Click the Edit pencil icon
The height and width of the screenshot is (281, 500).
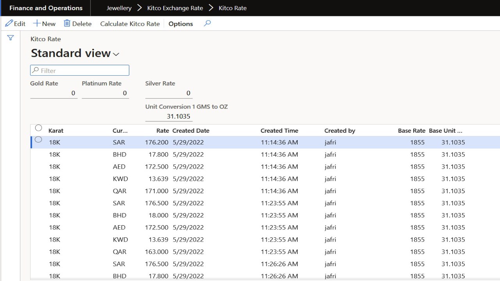(9, 23)
